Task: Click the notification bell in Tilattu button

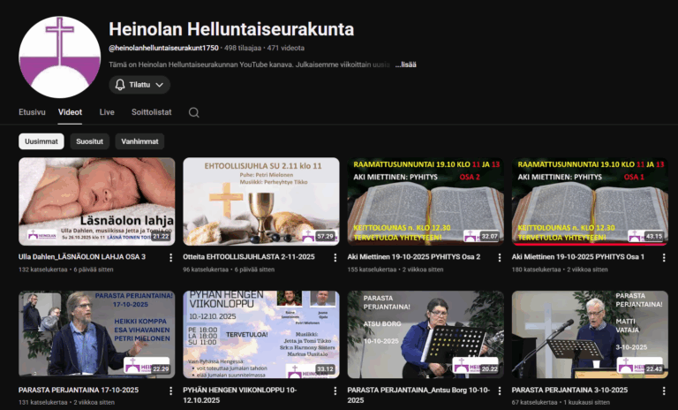Action: (120, 85)
